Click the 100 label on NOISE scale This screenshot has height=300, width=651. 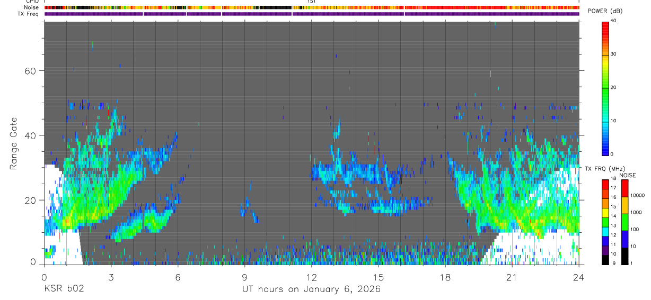(x=636, y=229)
